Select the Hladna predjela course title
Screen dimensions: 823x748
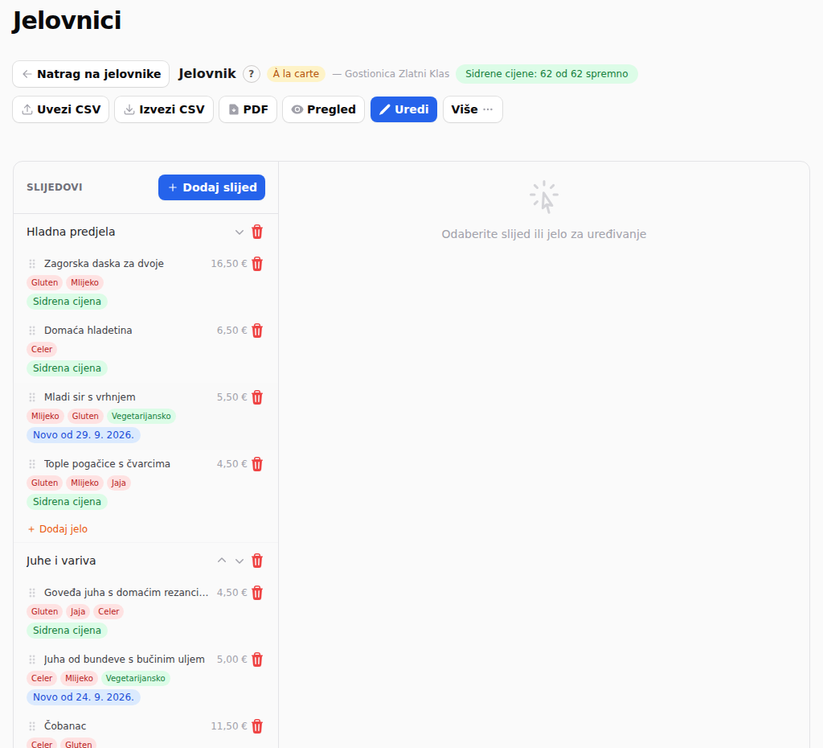71,232
